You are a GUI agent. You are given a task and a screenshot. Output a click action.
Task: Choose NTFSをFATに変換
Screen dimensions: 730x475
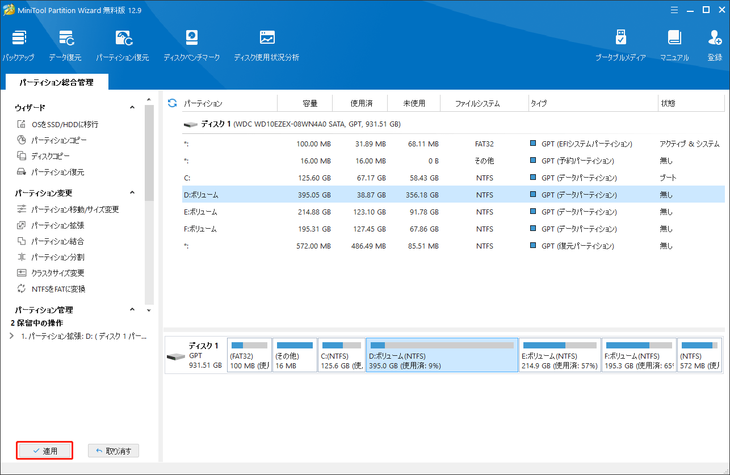click(51, 289)
